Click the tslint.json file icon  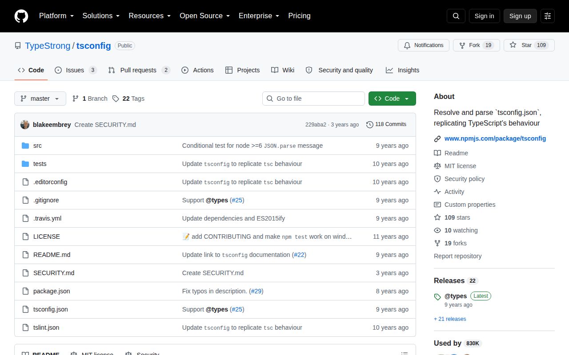[25, 327]
